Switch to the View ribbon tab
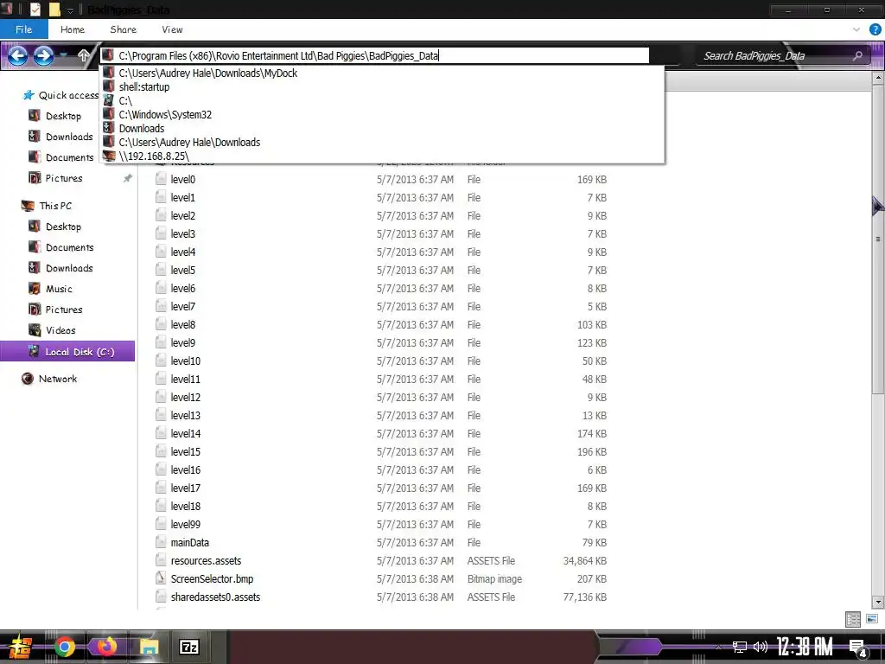885x664 pixels. [172, 29]
